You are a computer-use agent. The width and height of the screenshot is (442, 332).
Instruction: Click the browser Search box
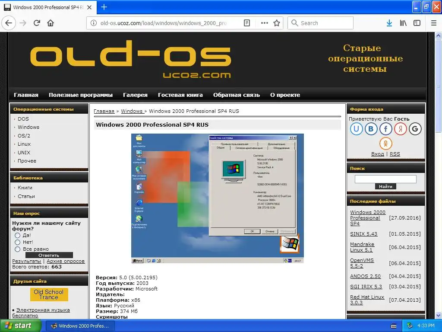[321, 23]
